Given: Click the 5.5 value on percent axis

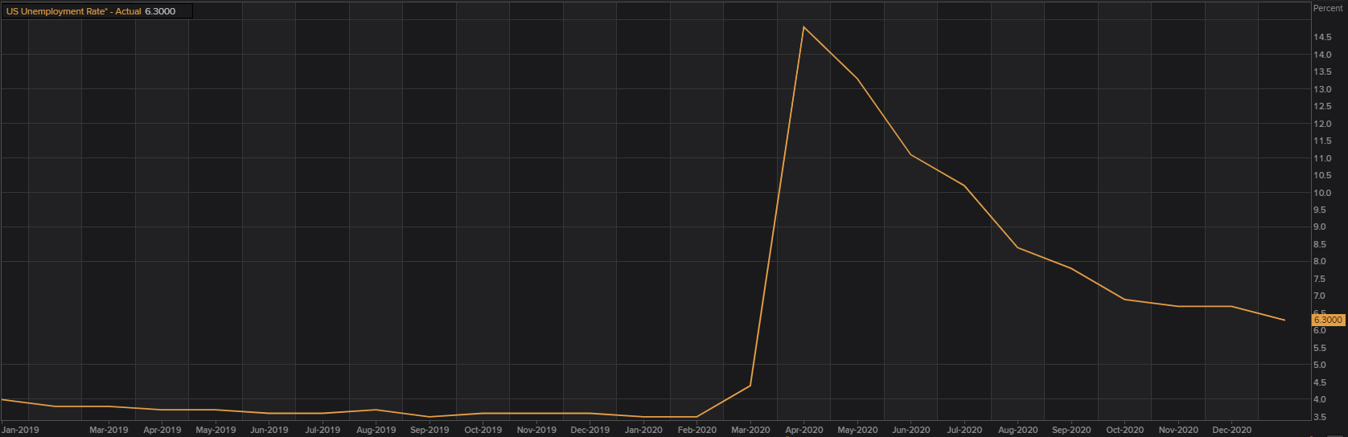Looking at the screenshot, I should tap(1320, 348).
